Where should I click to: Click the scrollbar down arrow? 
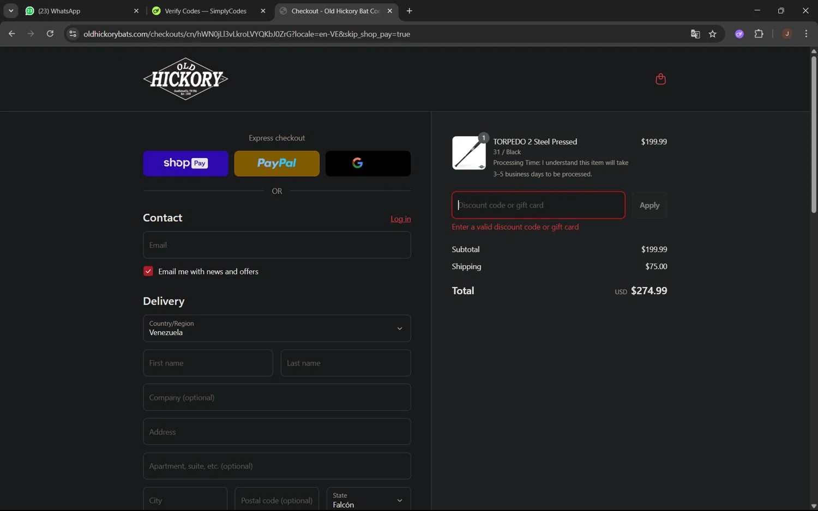click(x=814, y=506)
